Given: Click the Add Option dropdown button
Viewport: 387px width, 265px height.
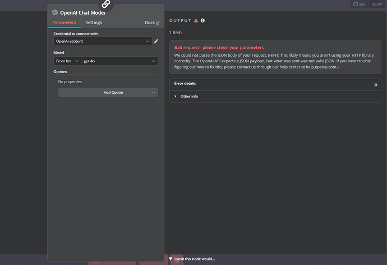Looking at the screenshot, I should tap(108, 93).
